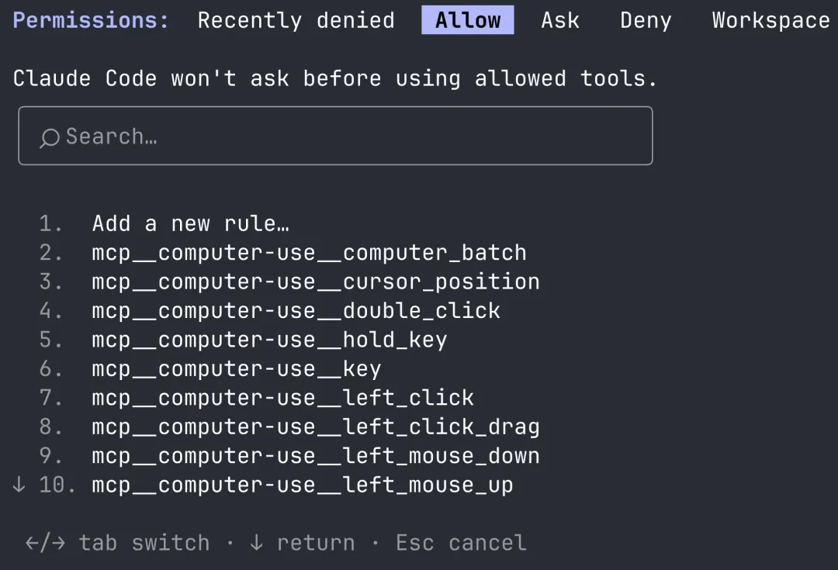Viewport: 838px width, 570px height.
Task: Switch to the Deny tab
Action: point(646,20)
